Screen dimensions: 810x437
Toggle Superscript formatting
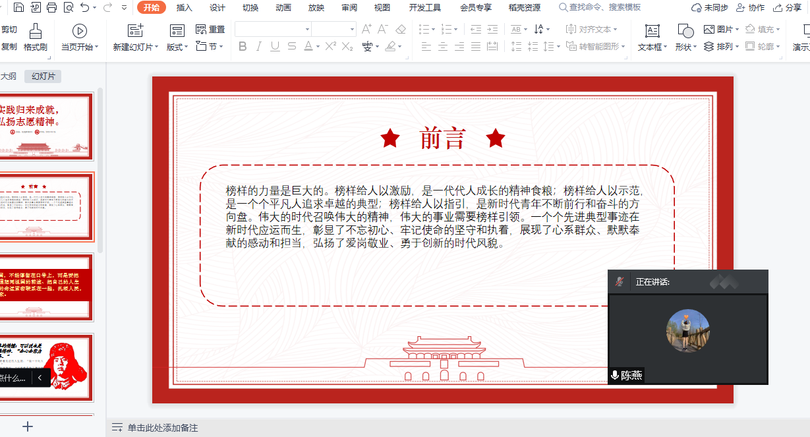[x=332, y=47]
